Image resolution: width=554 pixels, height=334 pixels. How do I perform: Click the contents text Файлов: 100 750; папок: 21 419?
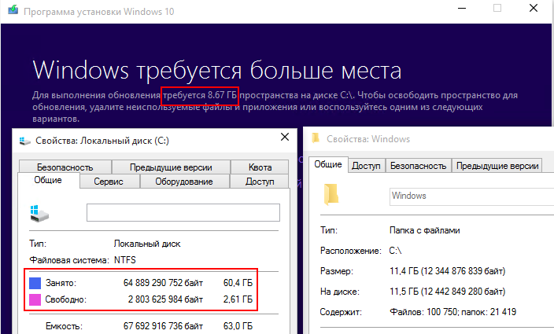tap(453, 312)
